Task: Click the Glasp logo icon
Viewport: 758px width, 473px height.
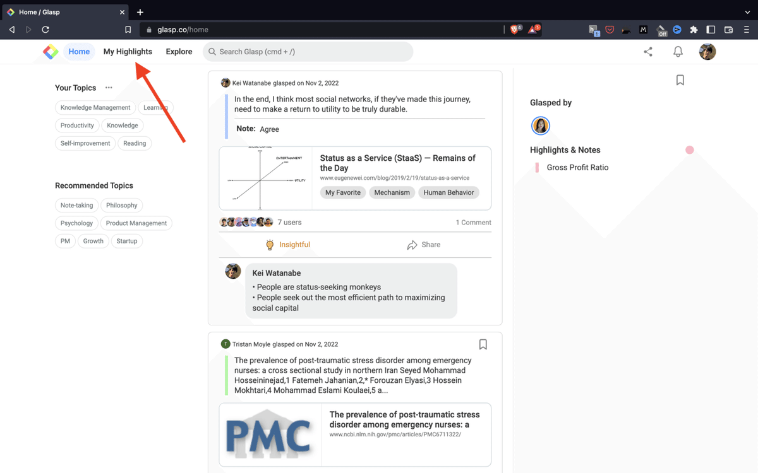Action: (51, 52)
